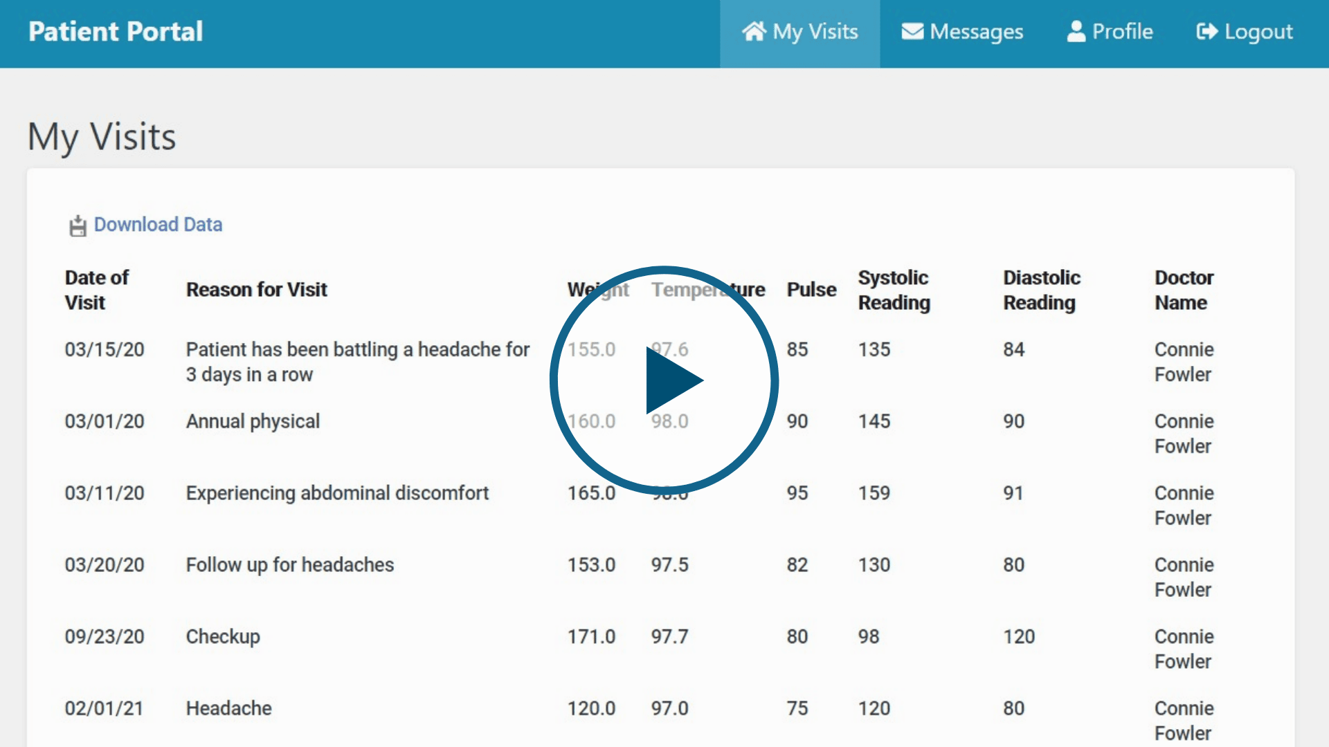Click the Doctor Name column header
The height and width of the screenshot is (747, 1329).
[1184, 290]
